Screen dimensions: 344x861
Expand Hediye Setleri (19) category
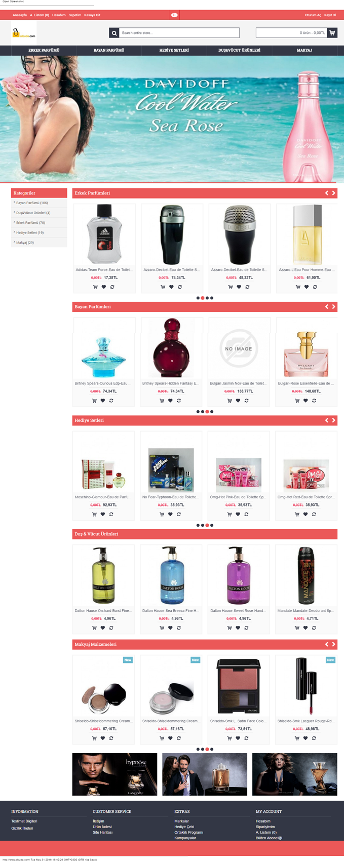tap(30, 232)
